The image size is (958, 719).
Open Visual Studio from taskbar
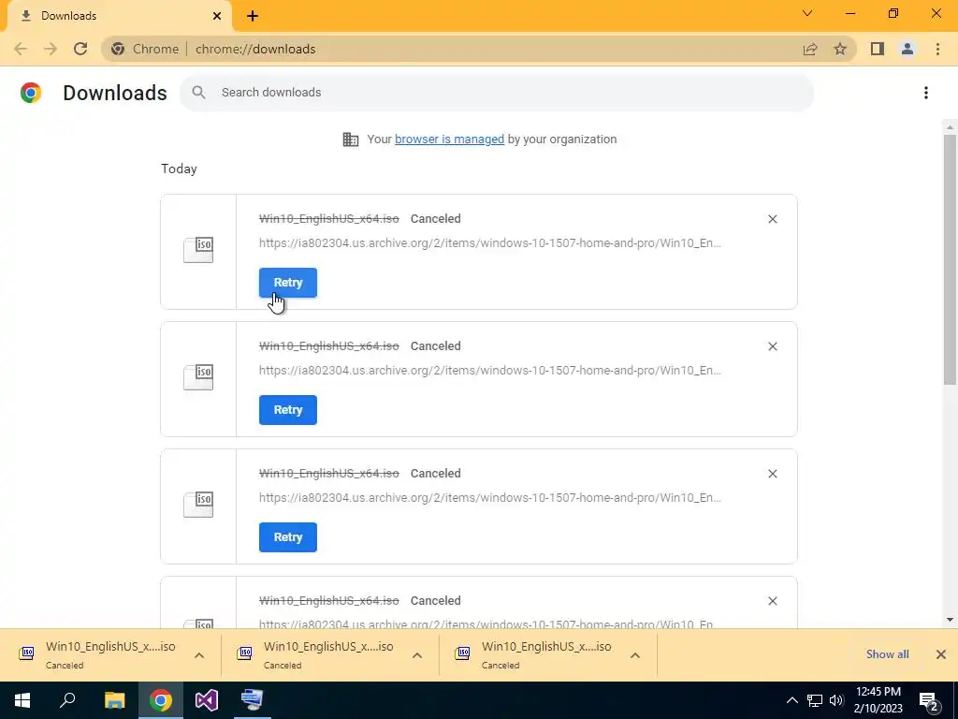pyautogui.click(x=207, y=700)
